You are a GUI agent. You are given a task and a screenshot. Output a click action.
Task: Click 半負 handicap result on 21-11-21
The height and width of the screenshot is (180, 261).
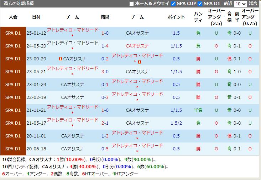pyautogui.click(x=198, y=110)
